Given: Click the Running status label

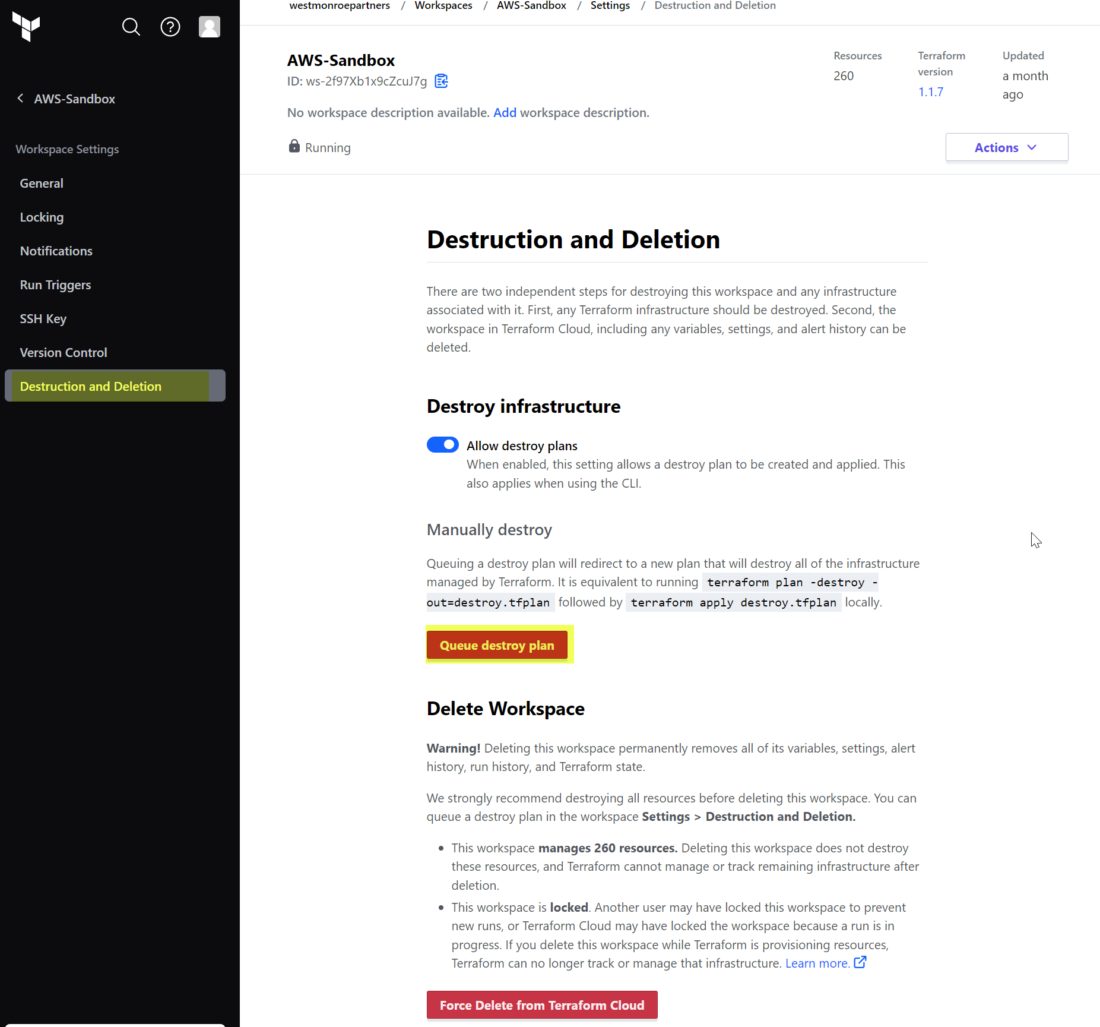Looking at the screenshot, I should pyautogui.click(x=328, y=148).
